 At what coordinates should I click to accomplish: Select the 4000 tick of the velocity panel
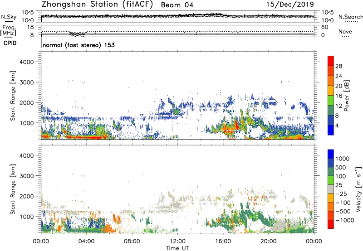27,155
